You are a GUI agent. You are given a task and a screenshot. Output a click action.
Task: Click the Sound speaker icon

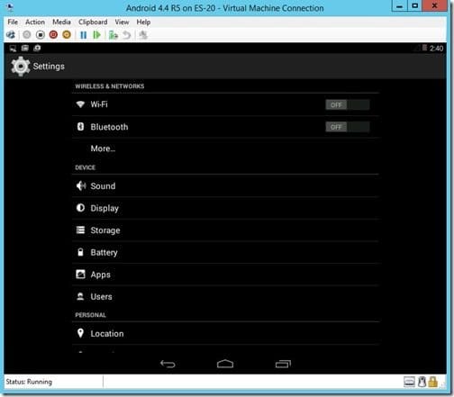pyautogui.click(x=81, y=185)
